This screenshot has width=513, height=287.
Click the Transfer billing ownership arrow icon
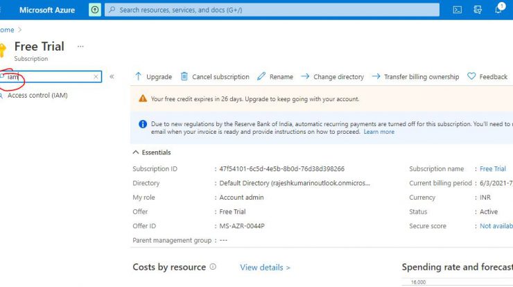click(x=376, y=76)
